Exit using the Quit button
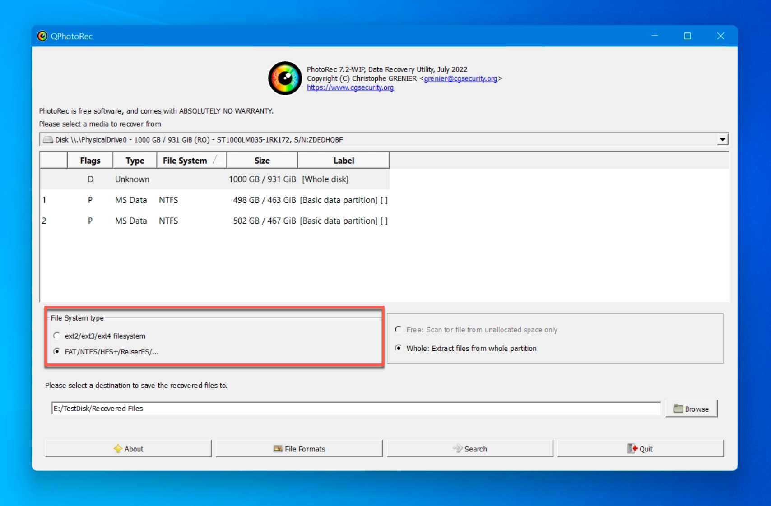This screenshot has width=771, height=506. point(641,449)
